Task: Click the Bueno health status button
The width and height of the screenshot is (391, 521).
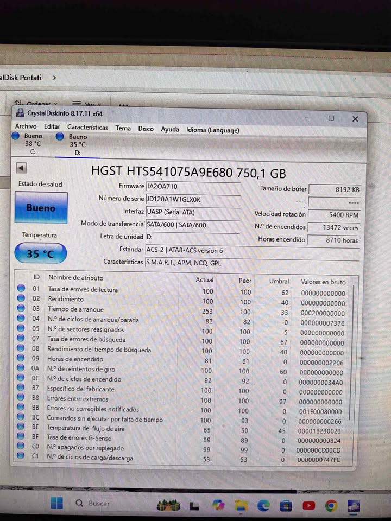Action: coord(41,208)
